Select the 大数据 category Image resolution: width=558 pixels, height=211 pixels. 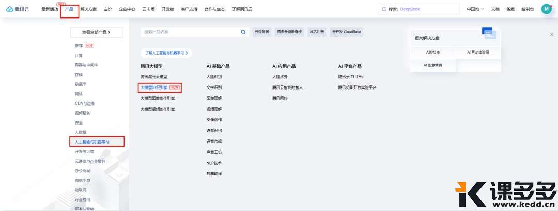(81, 132)
